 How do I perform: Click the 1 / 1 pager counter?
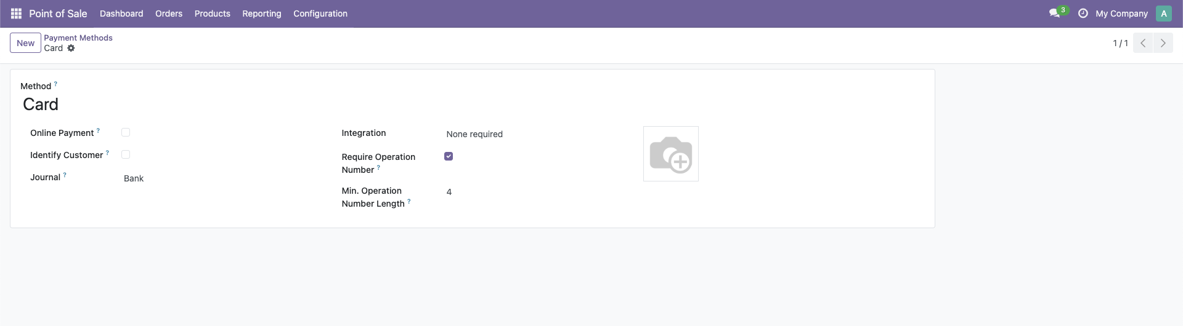coord(1120,43)
